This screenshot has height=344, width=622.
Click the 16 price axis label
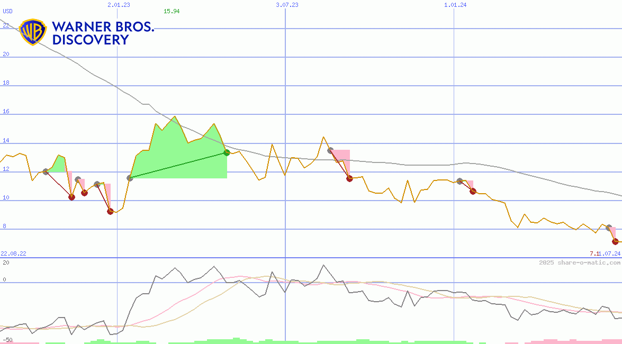(x=6, y=112)
